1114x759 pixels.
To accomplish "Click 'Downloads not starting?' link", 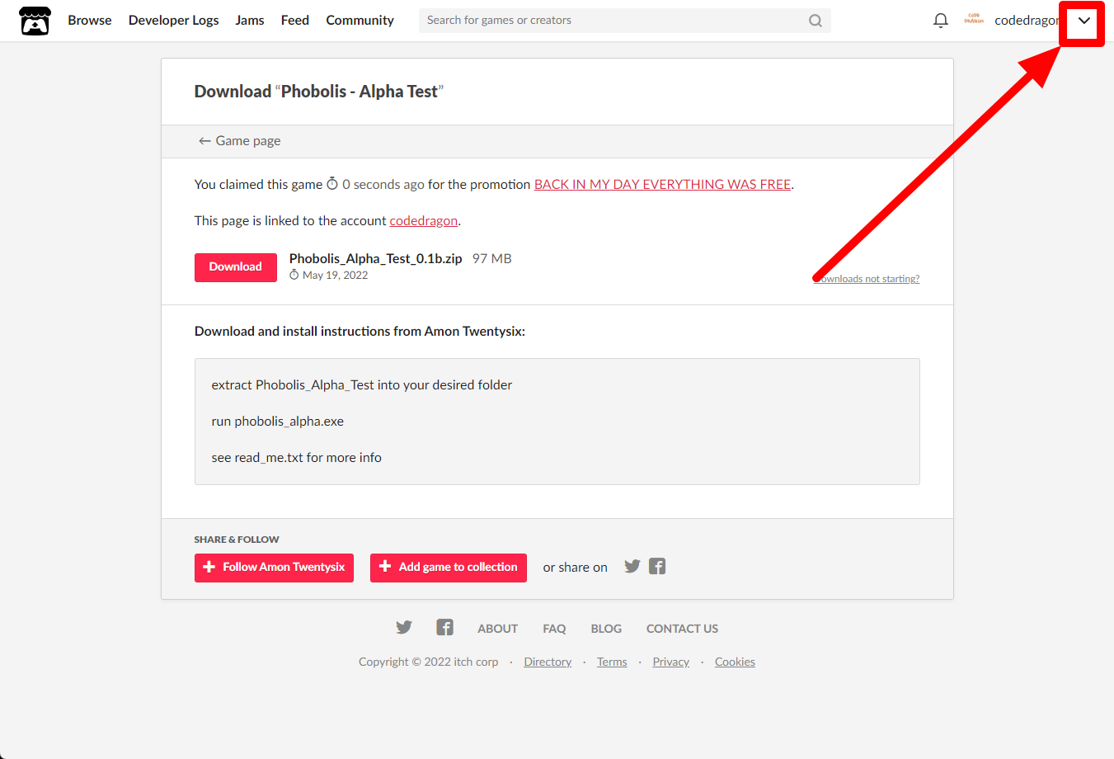I will 867,279.
